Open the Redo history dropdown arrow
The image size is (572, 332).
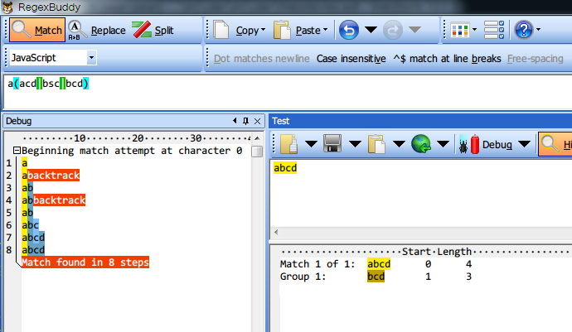[414, 30]
